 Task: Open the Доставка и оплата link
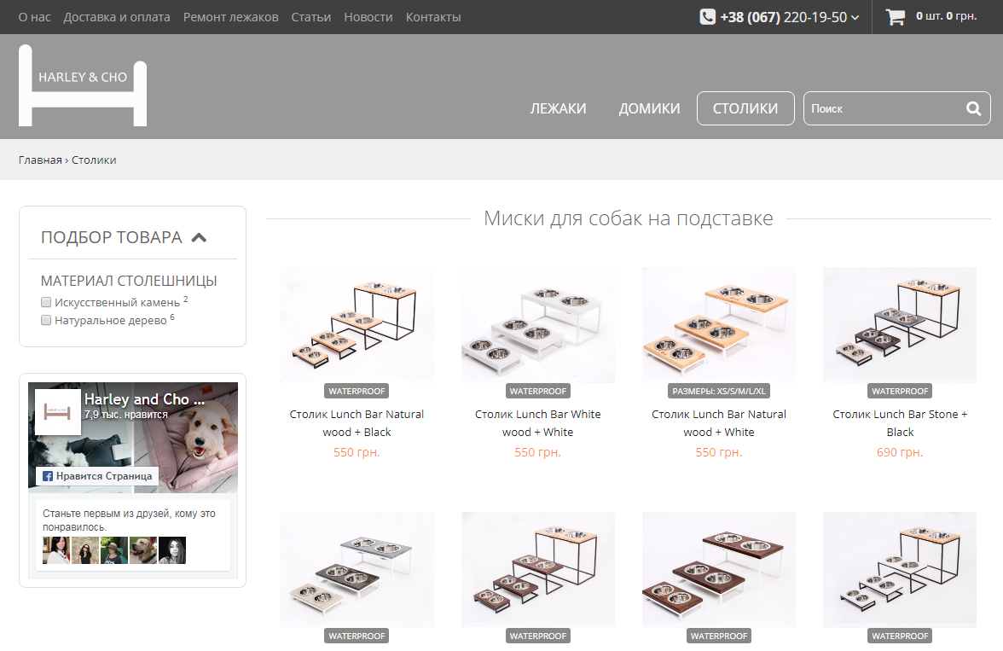[117, 17]
